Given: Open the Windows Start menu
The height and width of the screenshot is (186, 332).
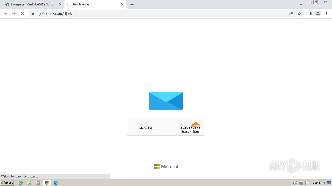Looking at the screenshot, I should [7, 183].
